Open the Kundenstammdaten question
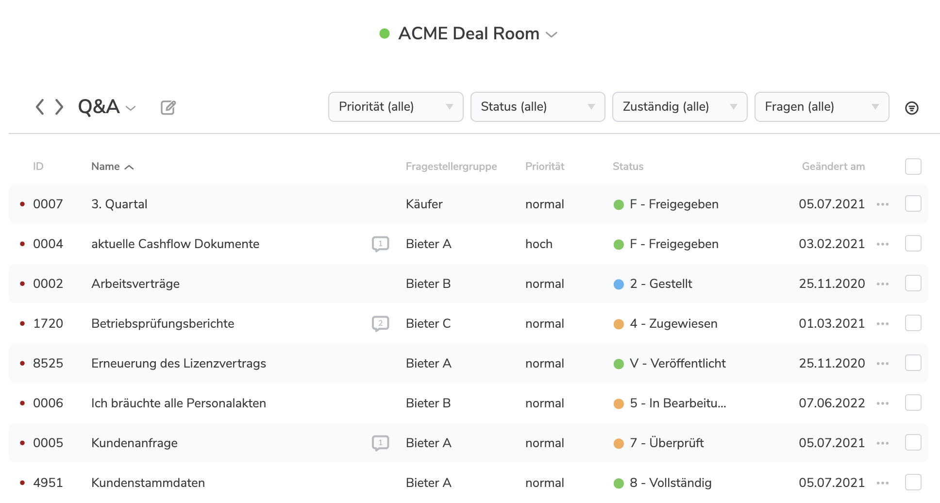This screenshot has width=940, height=503. [x=148, y=483]
